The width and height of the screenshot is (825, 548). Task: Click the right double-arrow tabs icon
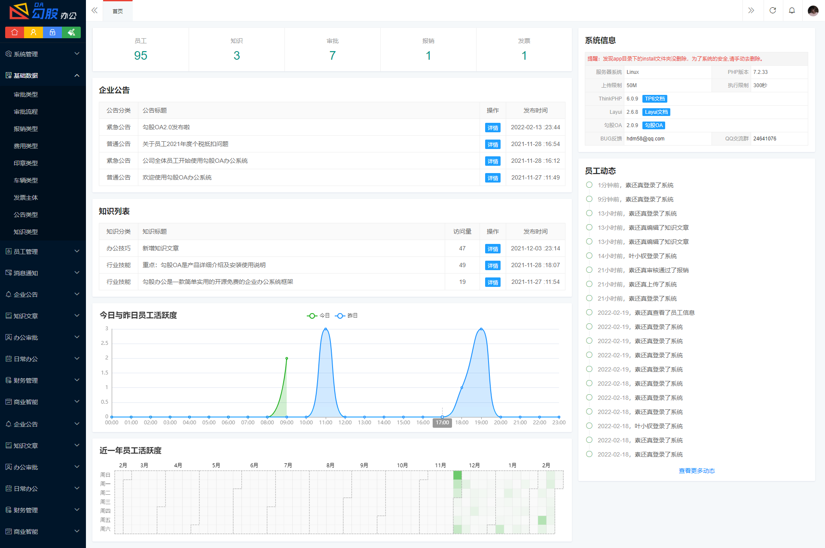(751, 10)
